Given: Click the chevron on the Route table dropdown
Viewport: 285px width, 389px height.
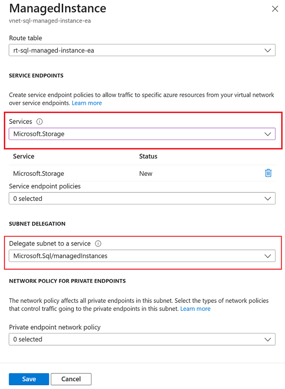Looking at the screenshot, I should tap(268, 50).
